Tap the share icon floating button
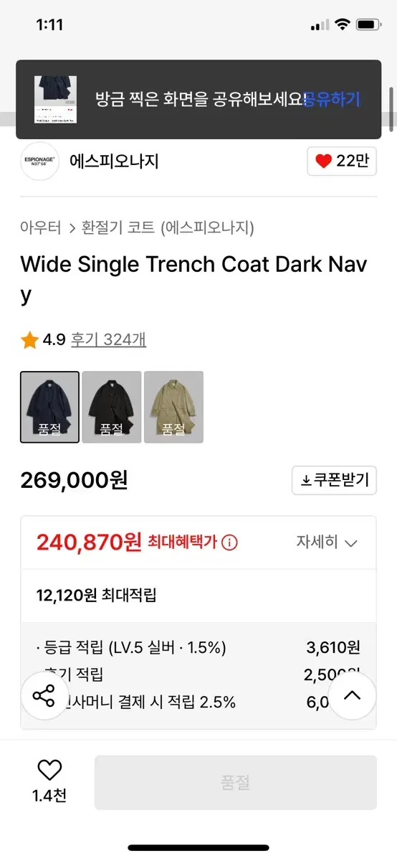Viewport: 397px width, 861px height. 44,695
